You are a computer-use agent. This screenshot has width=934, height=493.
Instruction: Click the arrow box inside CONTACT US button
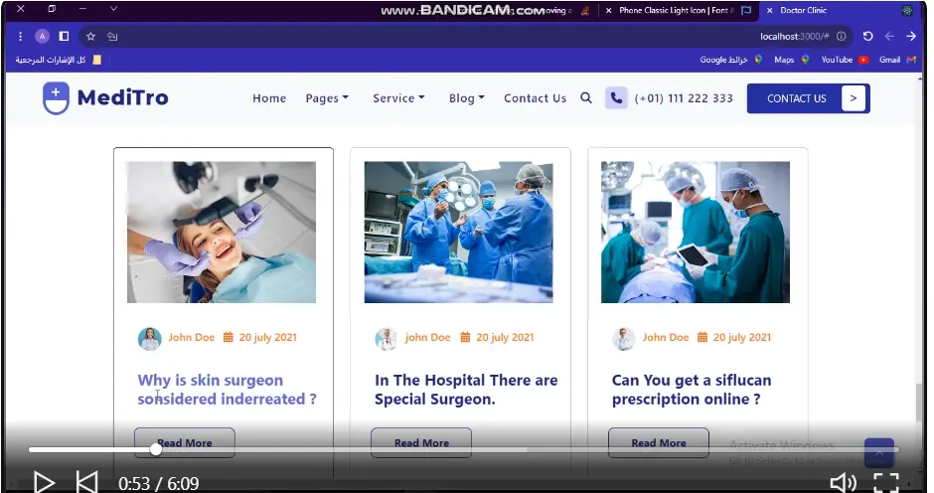coord(853,98)
